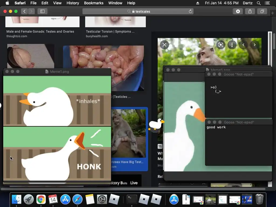Open the History menu
Image resolution: width=276 pixels, height=207 pixels.
pyautogui.click(x=73, y=3)
